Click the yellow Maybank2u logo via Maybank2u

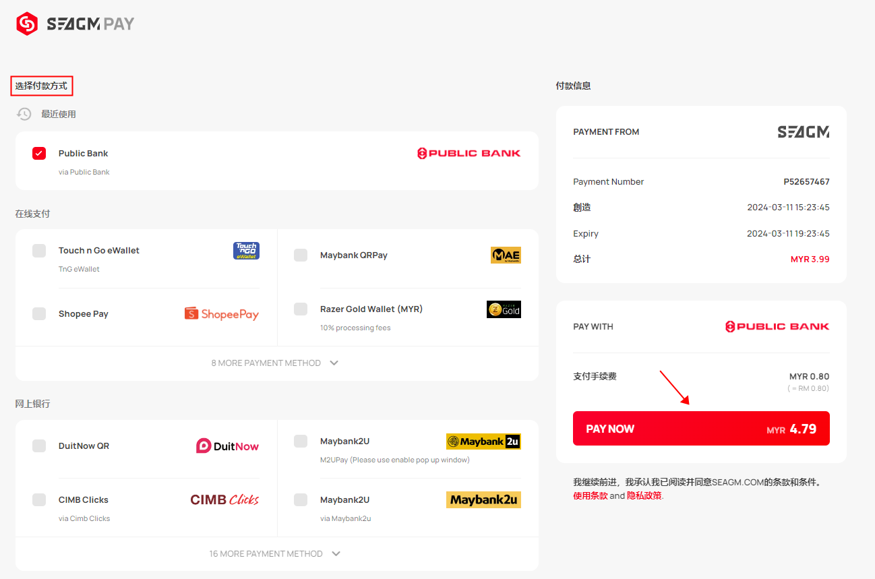tap(483, 500)
